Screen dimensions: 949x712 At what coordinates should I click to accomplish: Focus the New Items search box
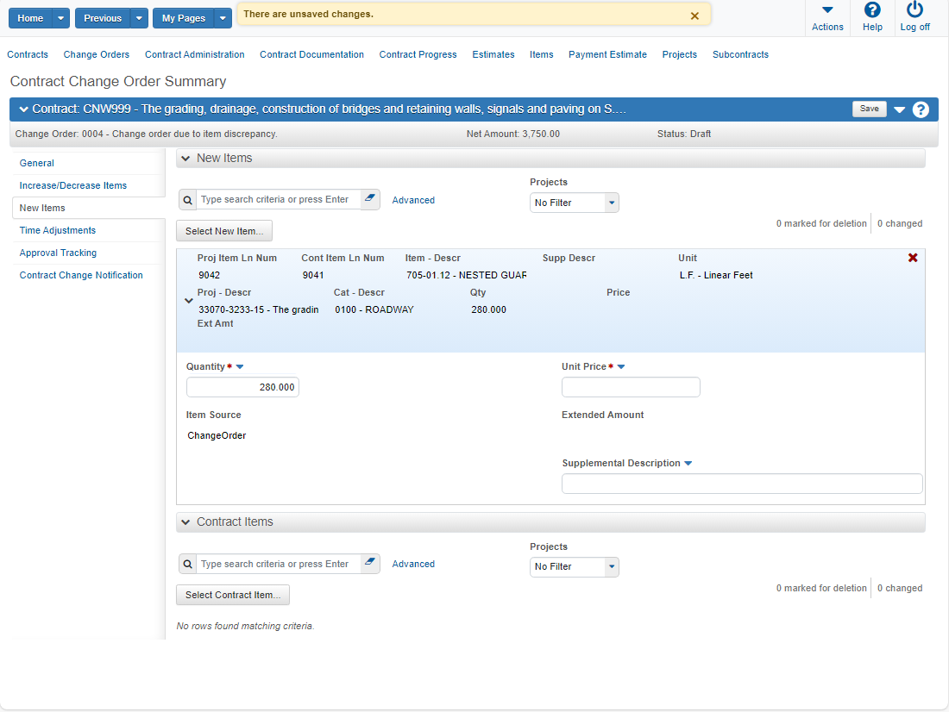[x=279, y=200]
